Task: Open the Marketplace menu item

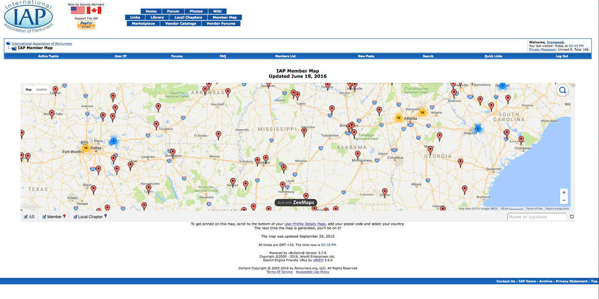Action: click(143, 24)
